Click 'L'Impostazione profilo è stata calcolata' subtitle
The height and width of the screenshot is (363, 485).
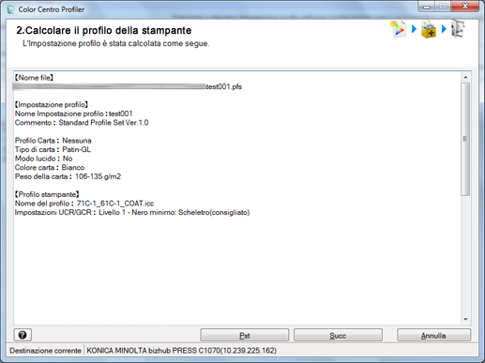[x=116, y=43]
